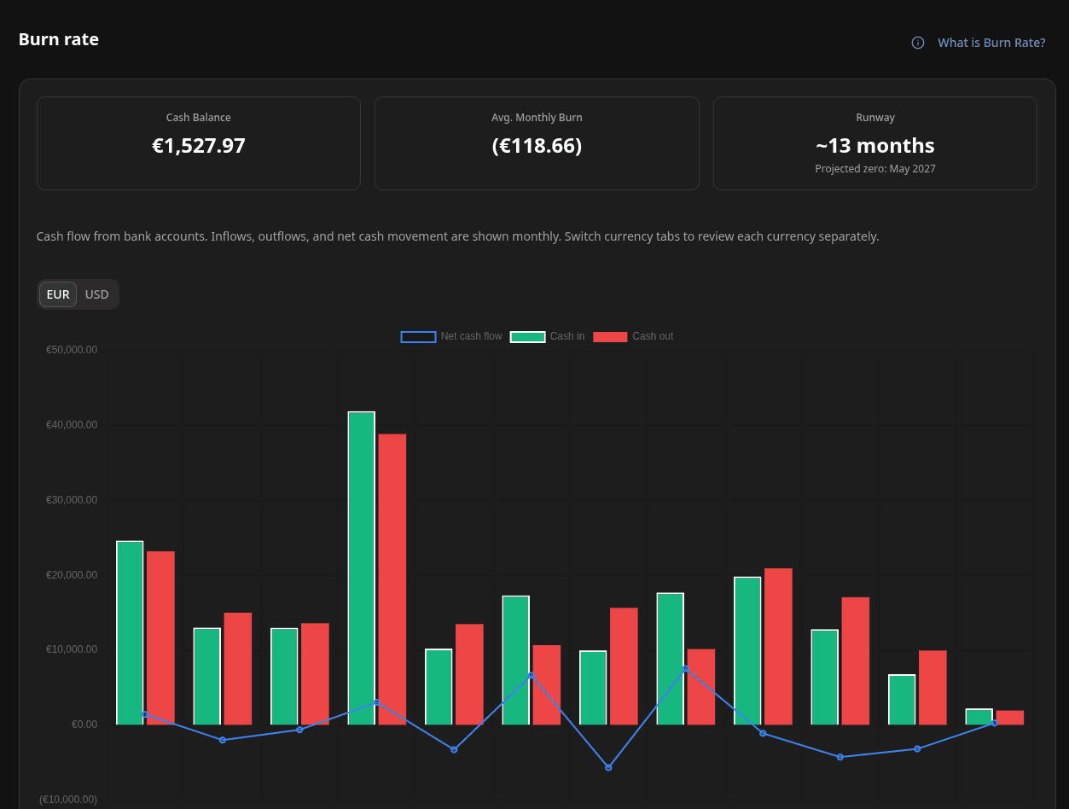The image size is (1069, 809).
Task: Click the Cash Balance card title
Action: coord(199,118)
